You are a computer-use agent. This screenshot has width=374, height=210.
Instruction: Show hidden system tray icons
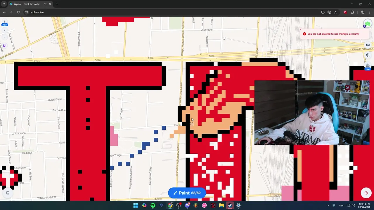tap(327, 205)
